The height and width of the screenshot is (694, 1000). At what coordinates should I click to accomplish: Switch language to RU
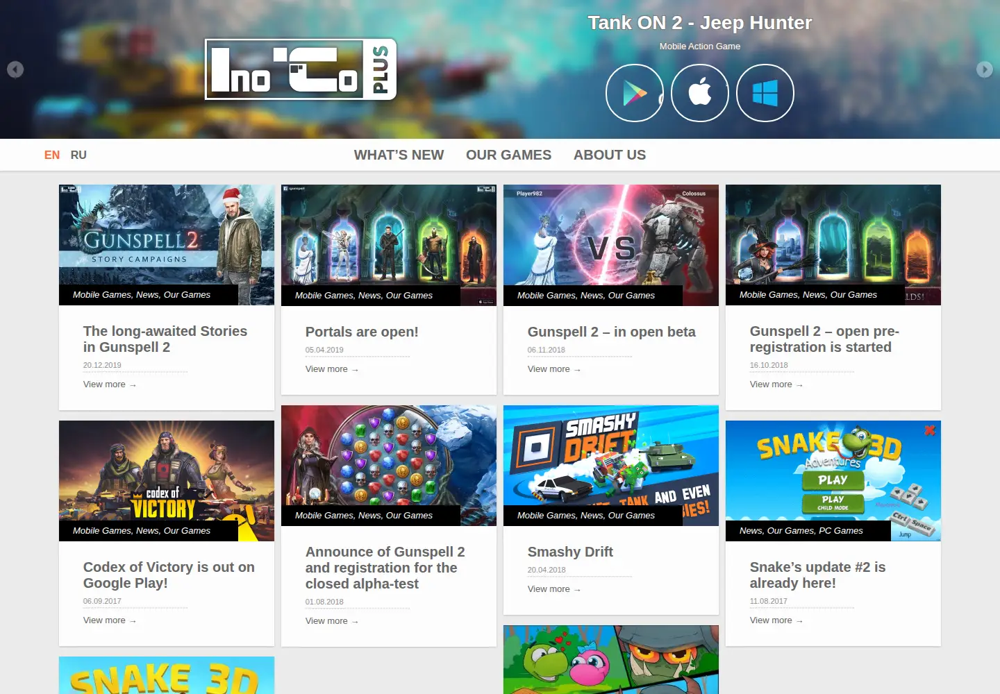pos(78,155)
